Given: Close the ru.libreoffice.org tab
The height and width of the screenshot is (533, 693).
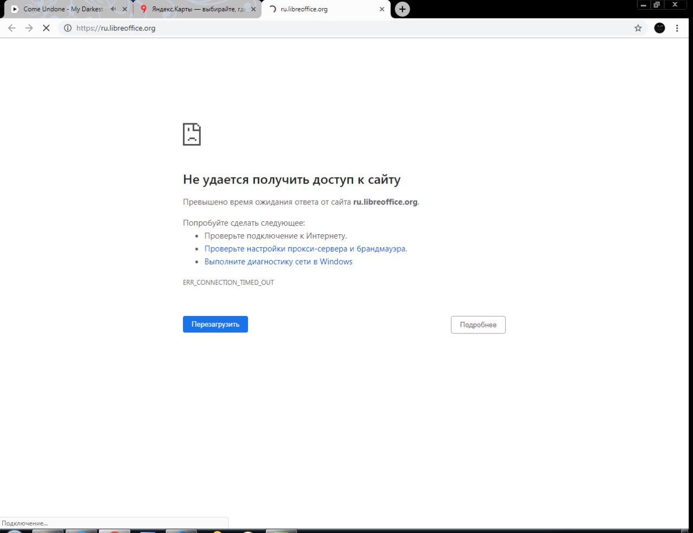Looking at the screenshot, I should pos(382,9).
